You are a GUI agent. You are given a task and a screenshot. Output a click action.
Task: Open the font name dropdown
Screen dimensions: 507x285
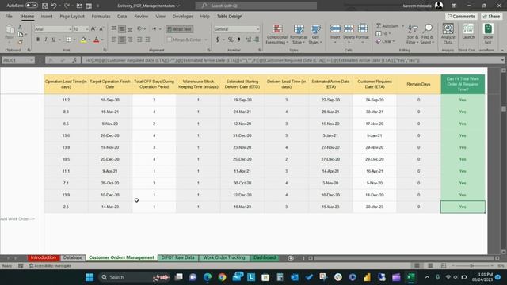pyautogui.click(x=70, y=29)
